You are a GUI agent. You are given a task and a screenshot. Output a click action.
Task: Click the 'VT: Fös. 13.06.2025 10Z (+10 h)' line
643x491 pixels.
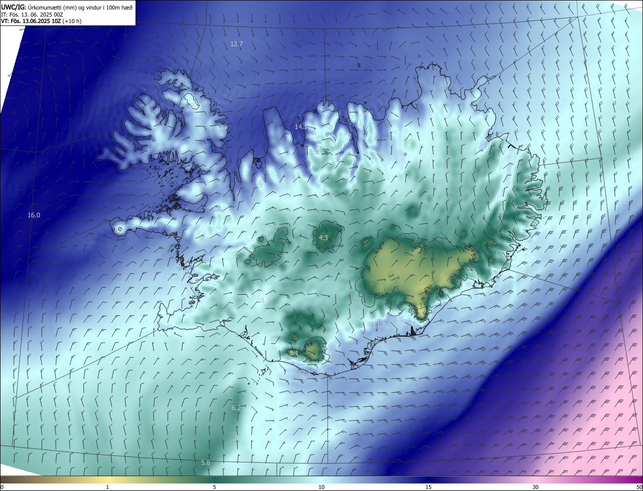(41, 21)
